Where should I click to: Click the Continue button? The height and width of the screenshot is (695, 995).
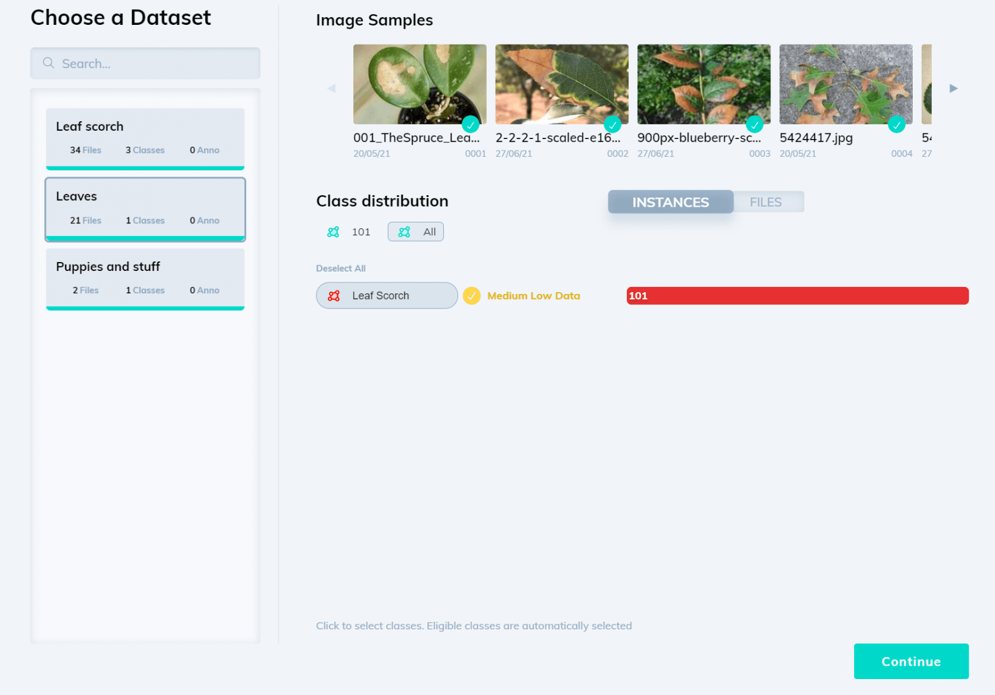911,661
